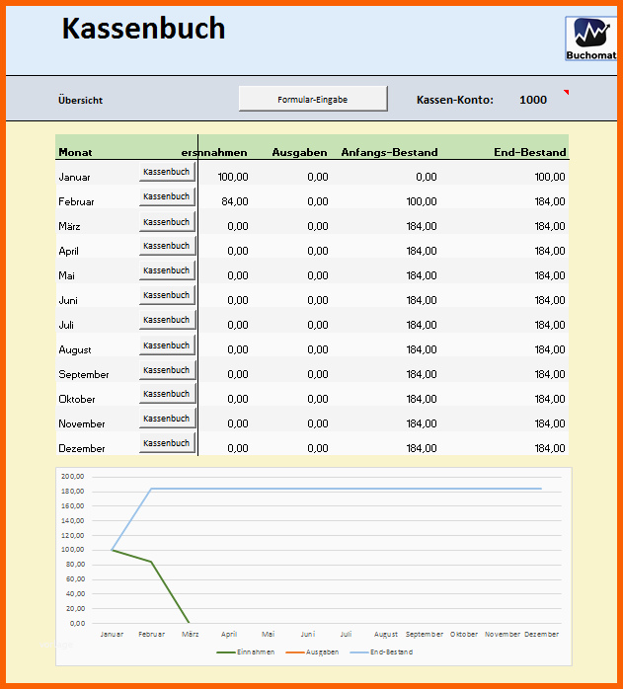Image resolution: width=623 pixels, height=689 pixels.
Task: Click Januar Einnahmen cell showing 100,00
Action: click(x=233, y=177)
